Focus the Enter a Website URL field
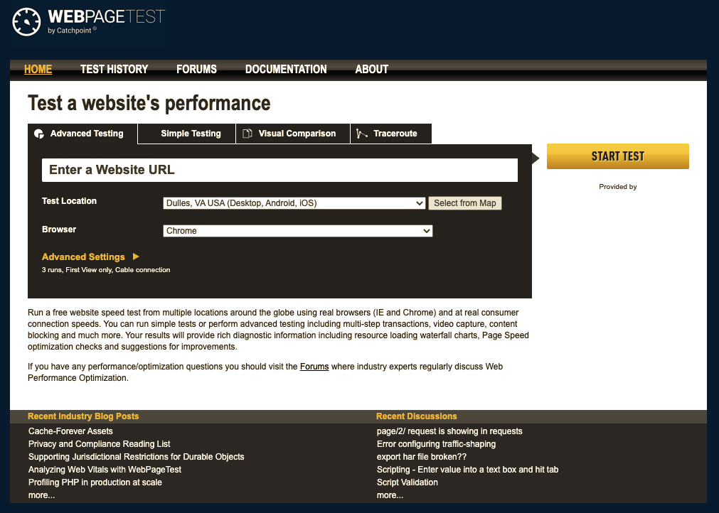The image size is (719, 513). 279,170
